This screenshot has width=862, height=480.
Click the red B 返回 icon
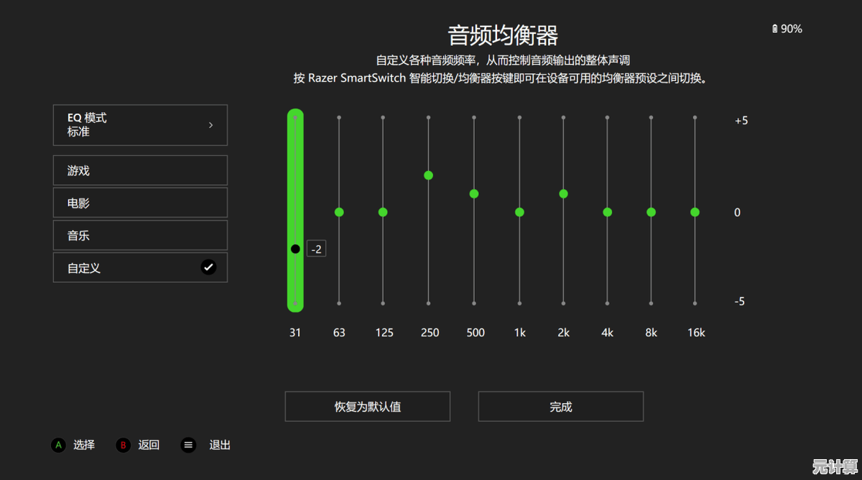pos(123,446)
